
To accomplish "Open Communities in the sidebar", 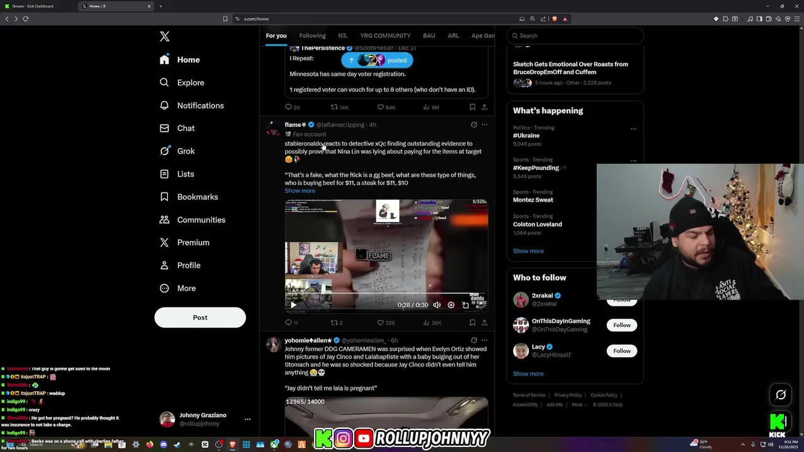I will click(192, 220).
